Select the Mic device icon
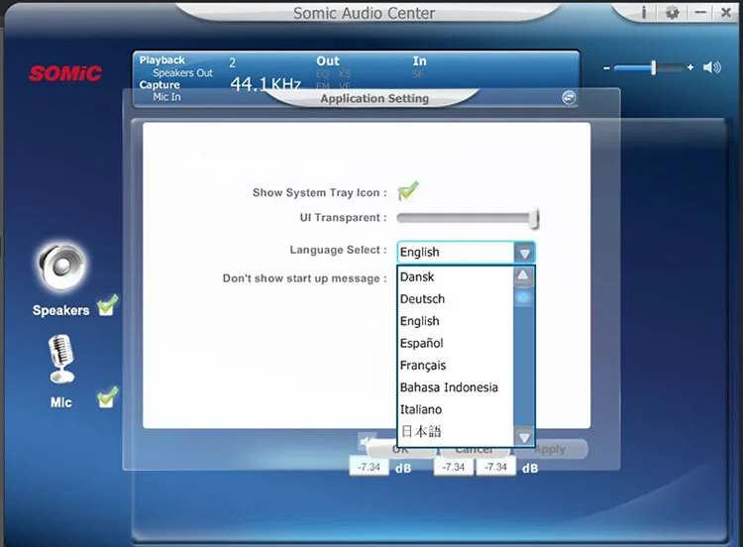The image size is (743, 547). (61, 359)
